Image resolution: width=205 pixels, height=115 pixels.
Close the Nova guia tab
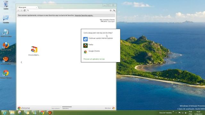(x=37, y=7)
